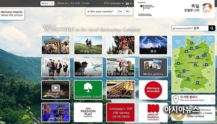Expand the flag country chevron
Image resolution: width=217 pixels, height=124 pixels.
[x=131, y=3]
